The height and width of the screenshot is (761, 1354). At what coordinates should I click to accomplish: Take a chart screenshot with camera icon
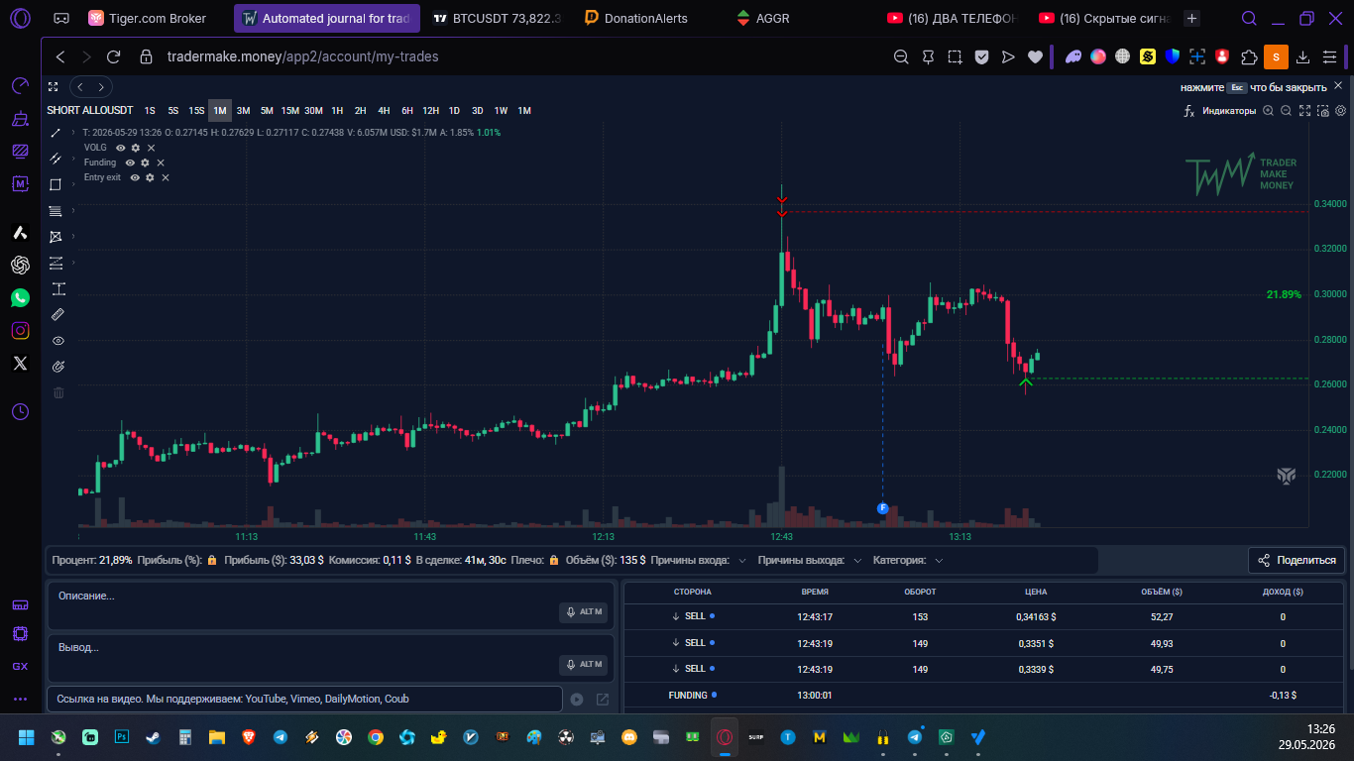point(1323,111)
